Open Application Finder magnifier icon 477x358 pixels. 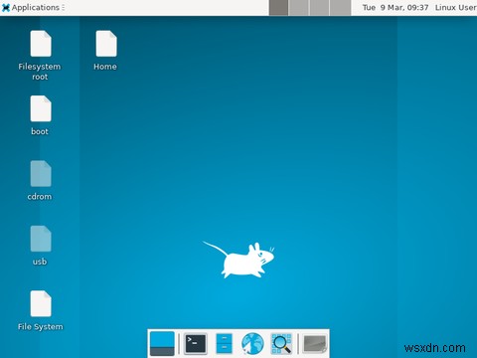[281, 343]
